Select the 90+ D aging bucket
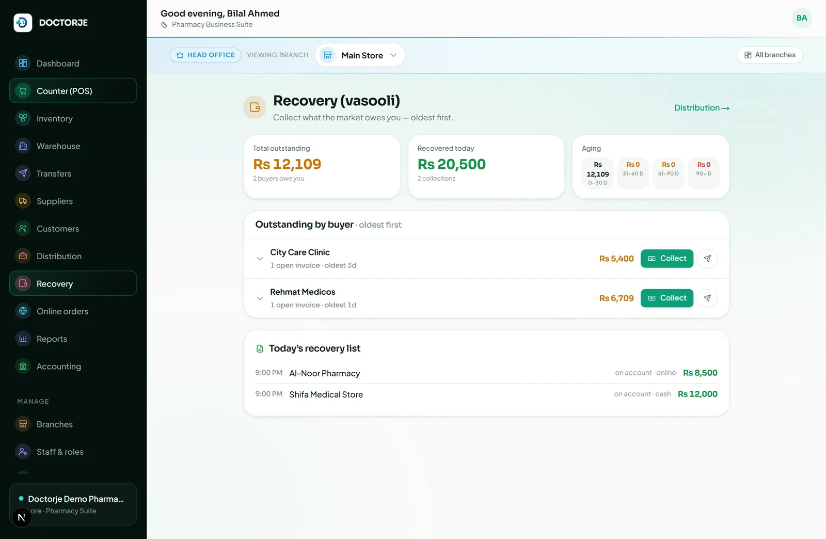The width and height of the screenshot is (826, 539). [704, 173]
